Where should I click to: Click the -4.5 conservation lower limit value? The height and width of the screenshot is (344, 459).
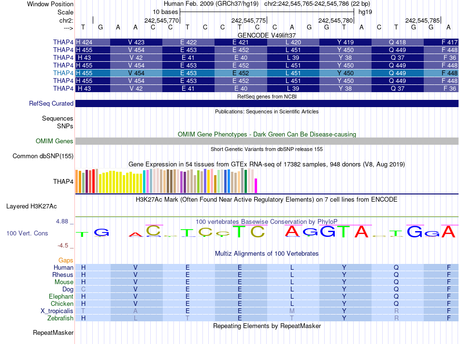pyautogui.click(x=63, y=246)
